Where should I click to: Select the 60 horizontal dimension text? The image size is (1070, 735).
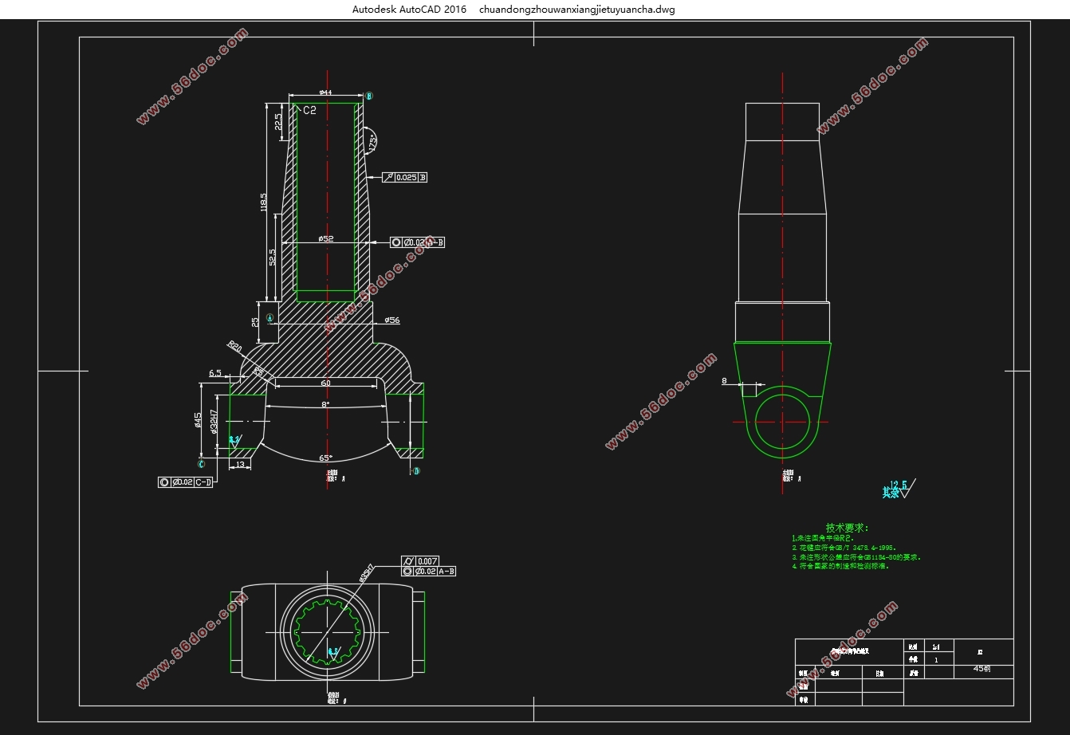tap(325, 383)
